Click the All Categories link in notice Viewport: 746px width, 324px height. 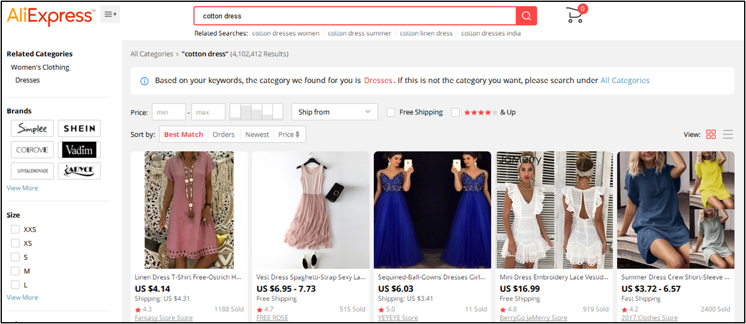coord(624,81)
